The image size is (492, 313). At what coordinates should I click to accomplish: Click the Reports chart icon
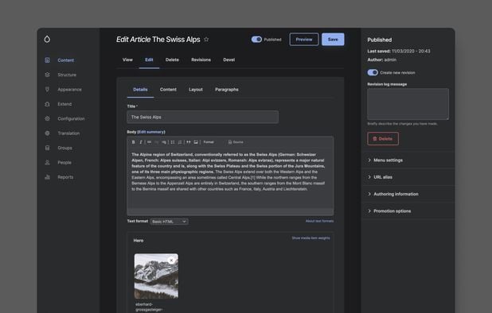coord(48,177)
